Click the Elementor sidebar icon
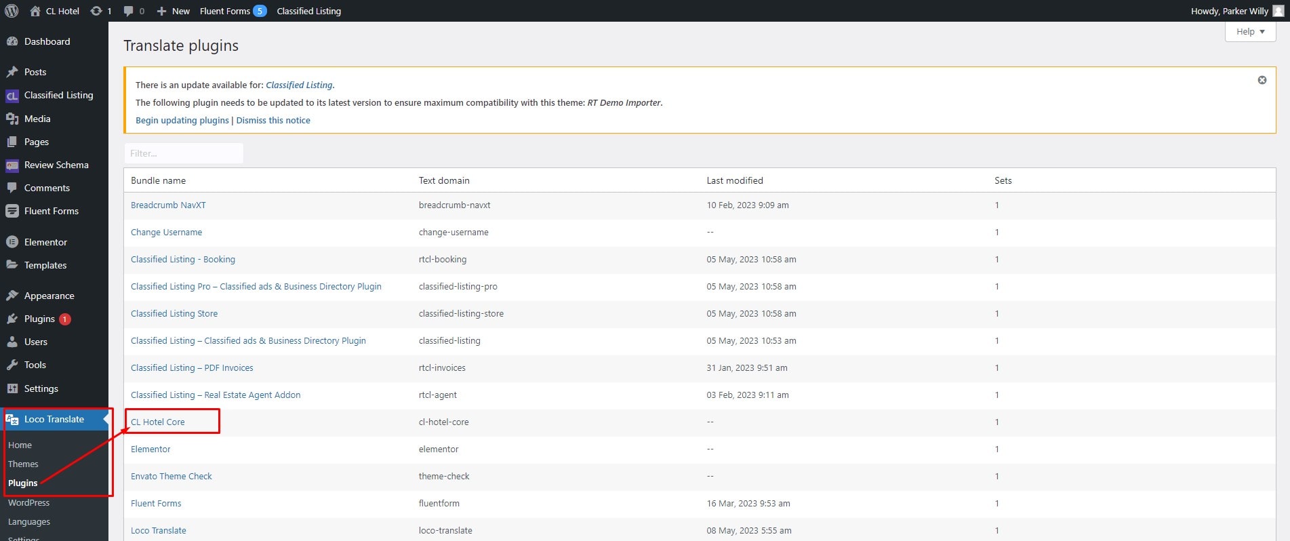1290x541 pixels. click(12, 242)
